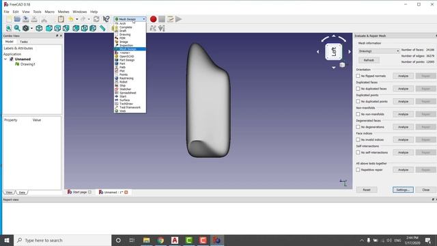This screenshot has height=246, width=437.
Task: Switch to the Start page tab
Action: tap(79, 192)
